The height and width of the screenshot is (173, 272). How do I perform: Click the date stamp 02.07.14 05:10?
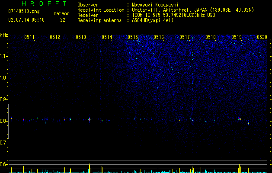point(26,20)
